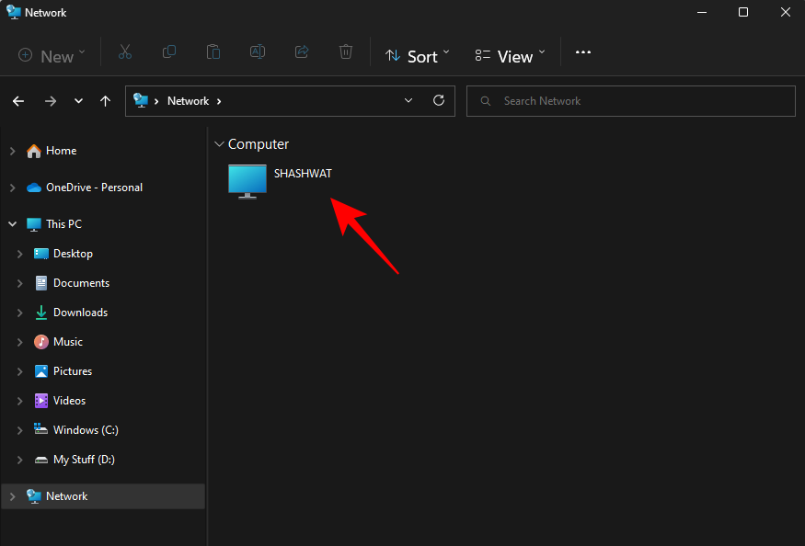Delete the selected item using toolbar icon
The height and width of the screenshot is (546, 805).
[x=345, y=52]
